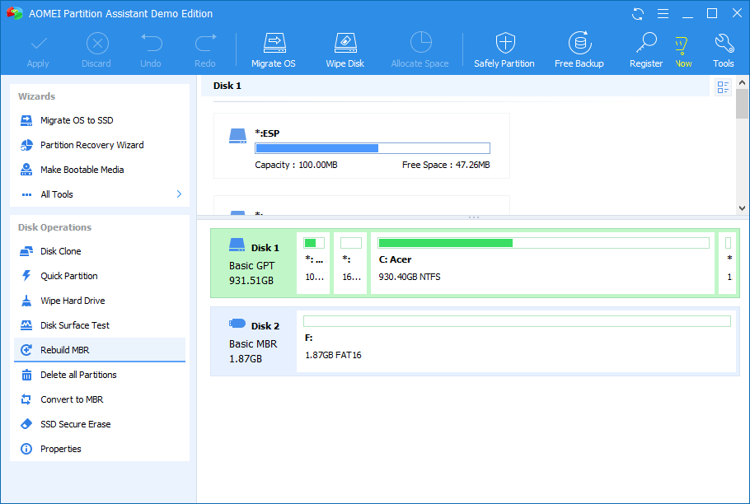Open SSD Secure Erase
Image resolution: width=750 pixels, height=504 pixels.
[x=100, y=424]
